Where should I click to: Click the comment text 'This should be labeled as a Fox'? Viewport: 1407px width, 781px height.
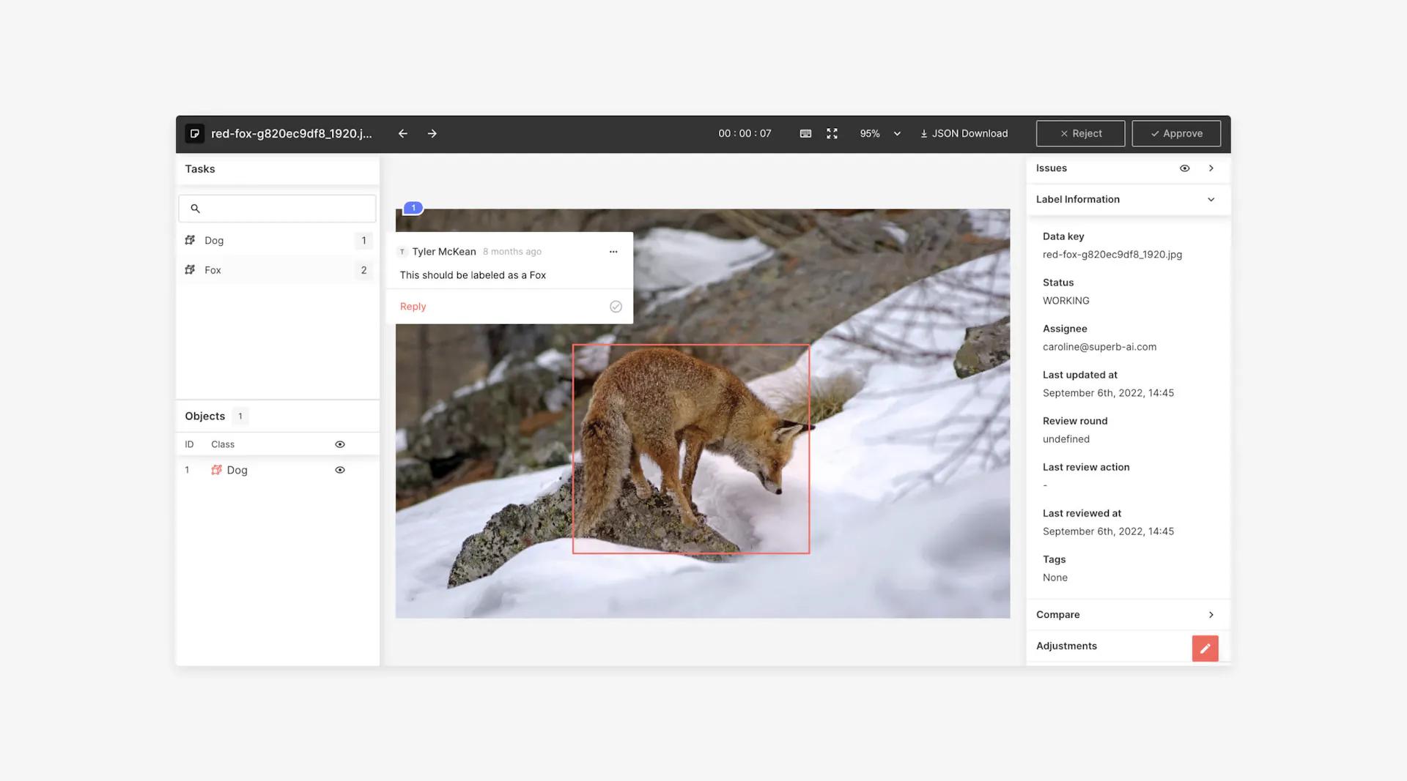(x=473, y=275)
